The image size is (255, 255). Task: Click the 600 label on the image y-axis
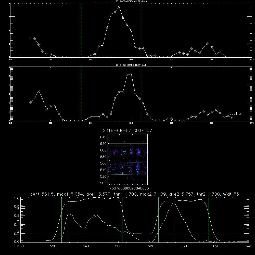click(104, 150)
